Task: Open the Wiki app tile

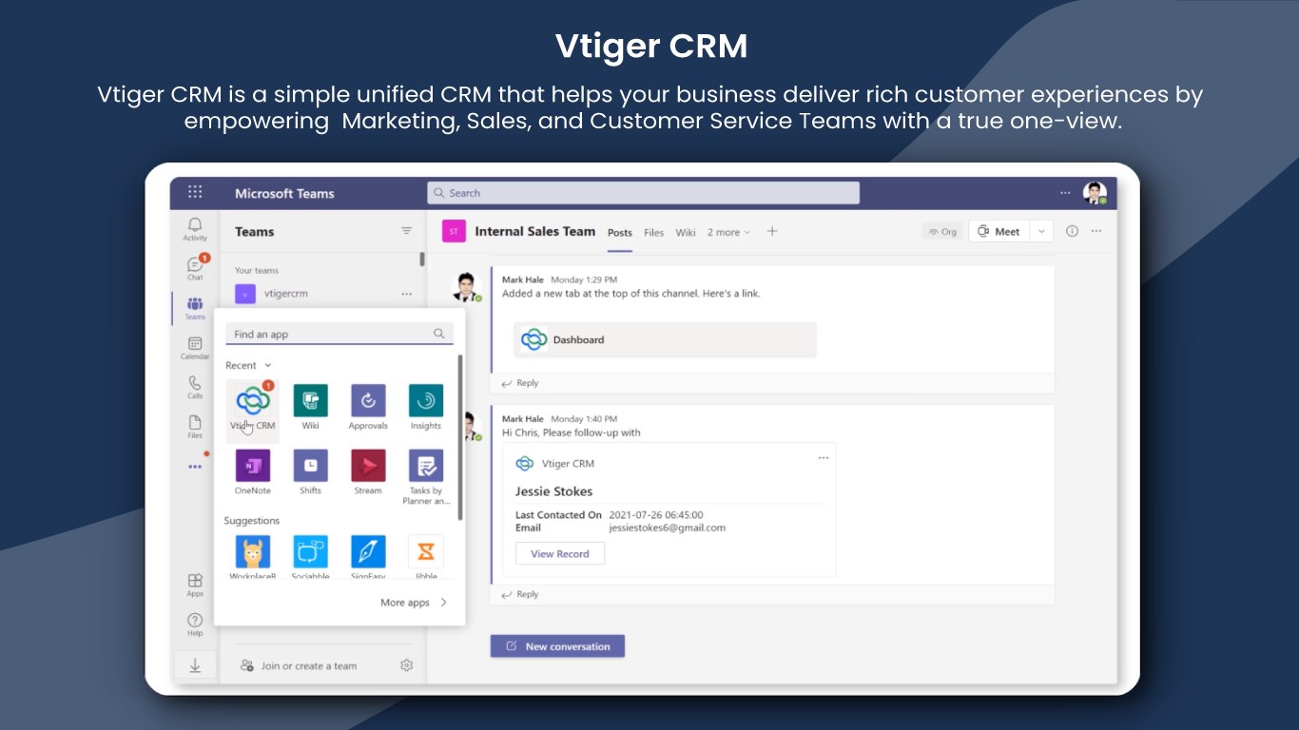Action: 310,408
